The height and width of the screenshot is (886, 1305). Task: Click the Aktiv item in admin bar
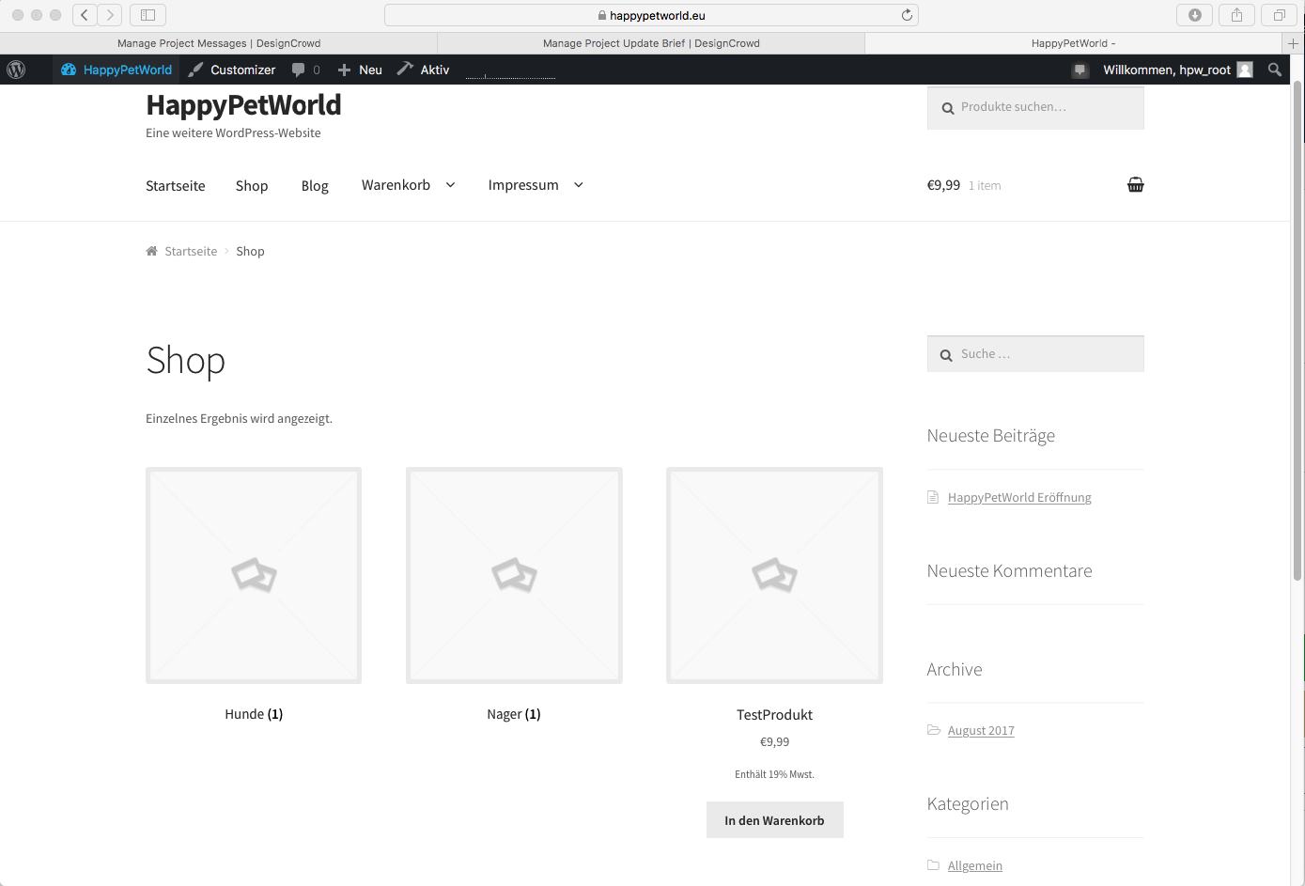[424, 70]
